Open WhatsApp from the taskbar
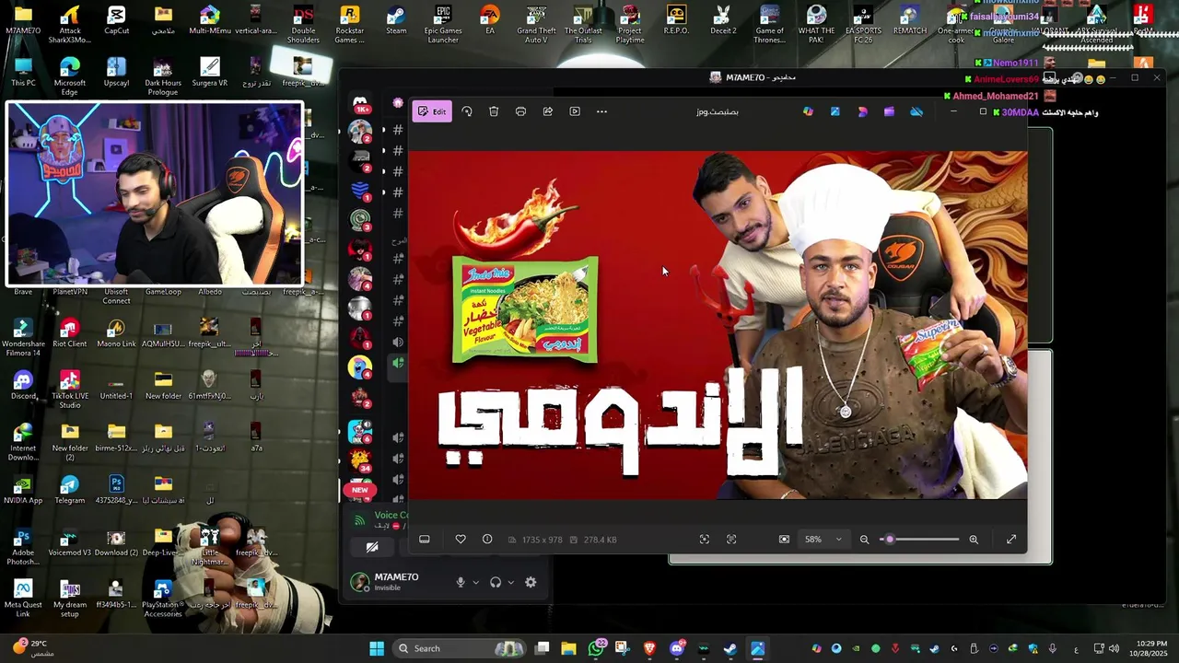1179x663 pixels. pyautogui.click(x=597, y=648)
